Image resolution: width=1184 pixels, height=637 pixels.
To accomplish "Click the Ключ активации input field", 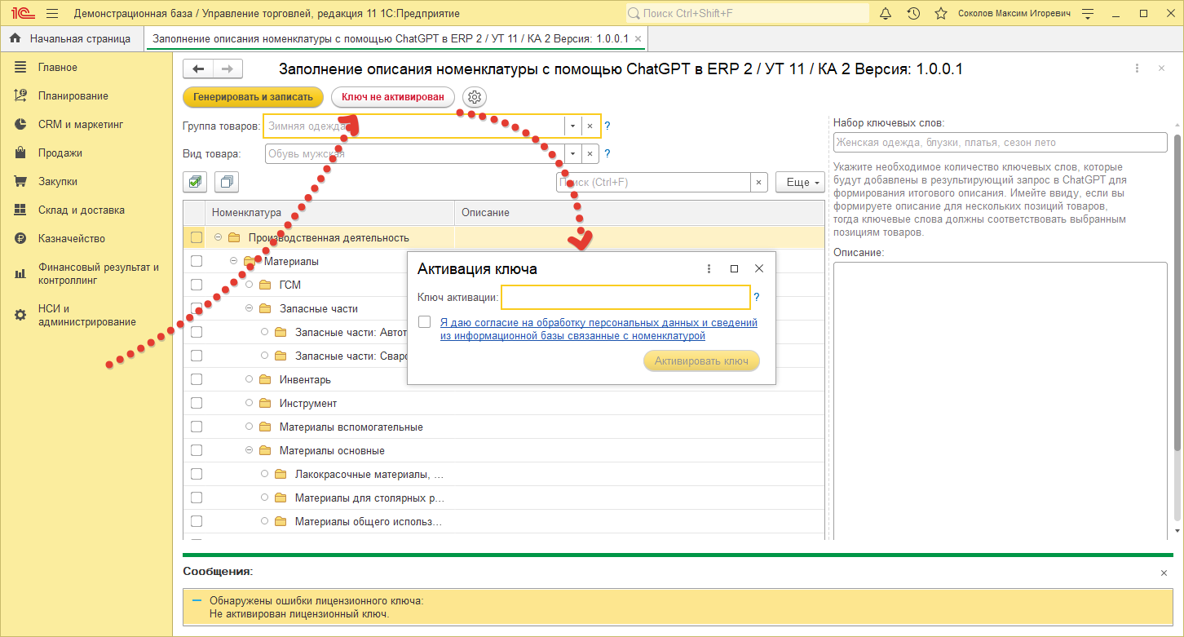I will 625,298.
